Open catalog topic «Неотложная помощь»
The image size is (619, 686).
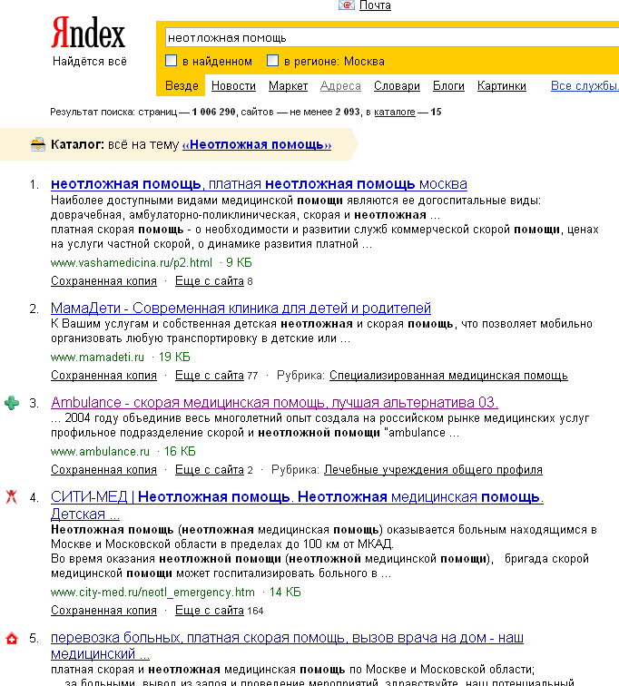pyautogui.click(x=257, y=144)
